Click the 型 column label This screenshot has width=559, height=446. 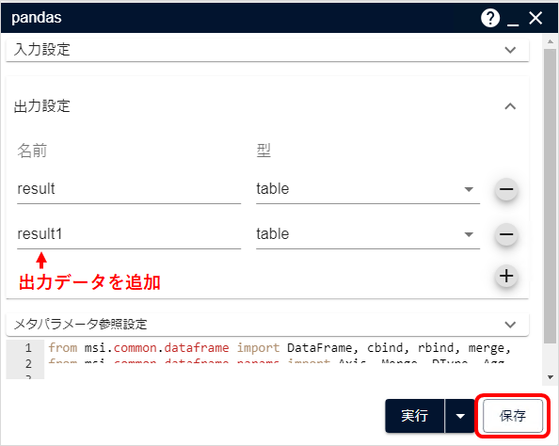coord(264,151)
